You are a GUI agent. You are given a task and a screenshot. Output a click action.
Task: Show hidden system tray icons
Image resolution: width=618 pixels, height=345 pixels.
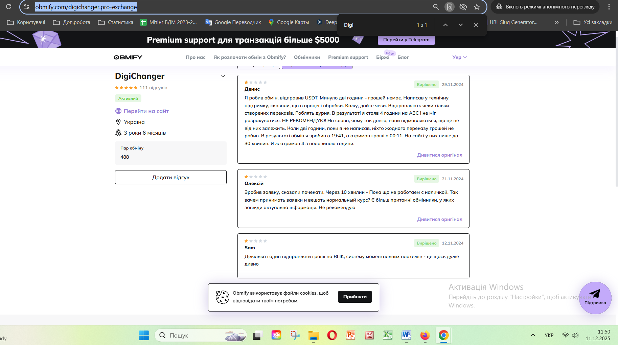click(x=533, y=335)
